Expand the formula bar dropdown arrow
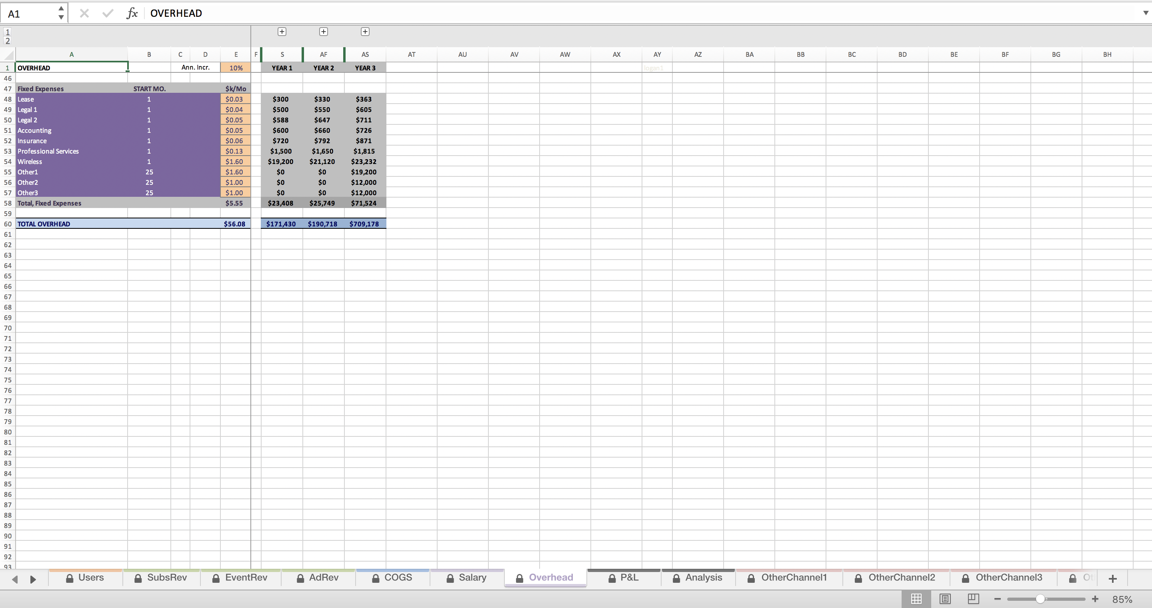This screenshot has height=608, width=1152. coord(1145,13)
